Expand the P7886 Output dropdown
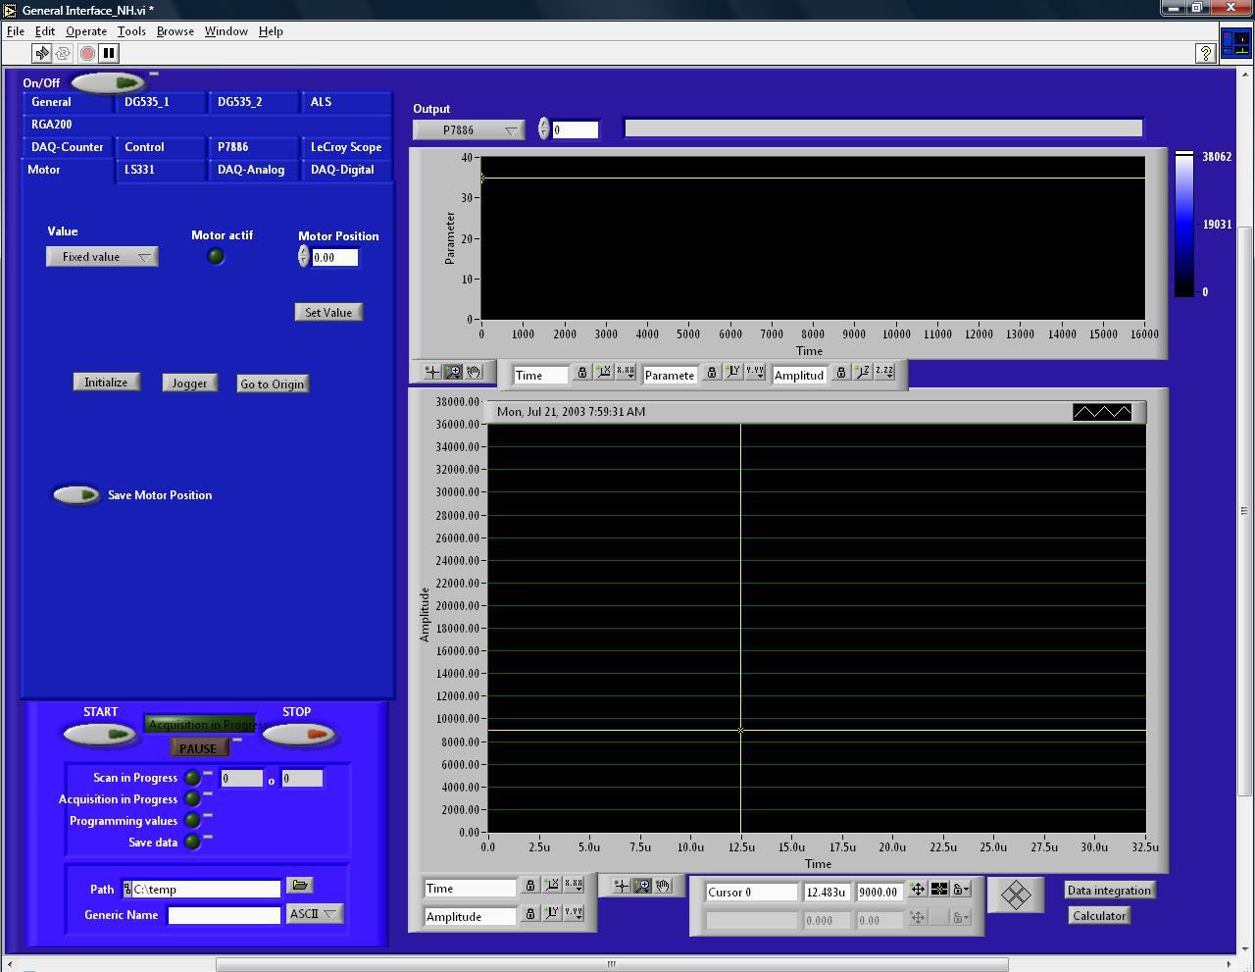The height and width of the screenshot is (972, 1255). 469,130
